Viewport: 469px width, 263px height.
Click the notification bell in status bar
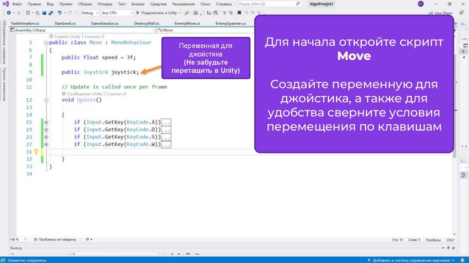pos(463,260)
